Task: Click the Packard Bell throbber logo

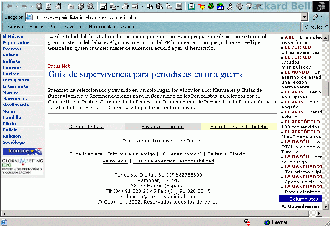Action: click(x=321, y=6)
